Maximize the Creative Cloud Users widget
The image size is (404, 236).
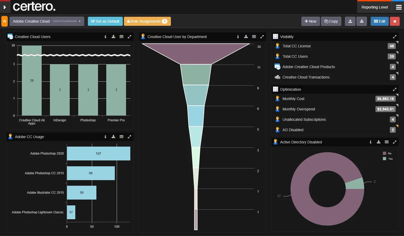click(x=130, y=37)
